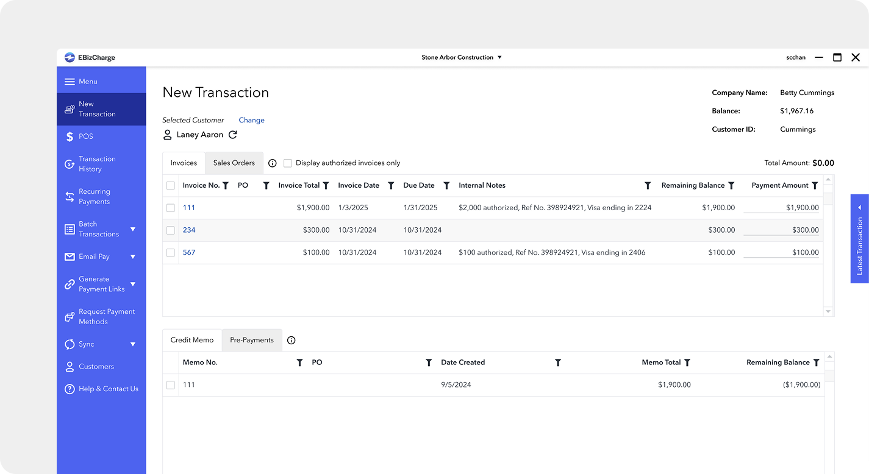This screenshot has height=474, width=869.
Task: Switch to the Invoices tab
Action: [x=184, y=163]
